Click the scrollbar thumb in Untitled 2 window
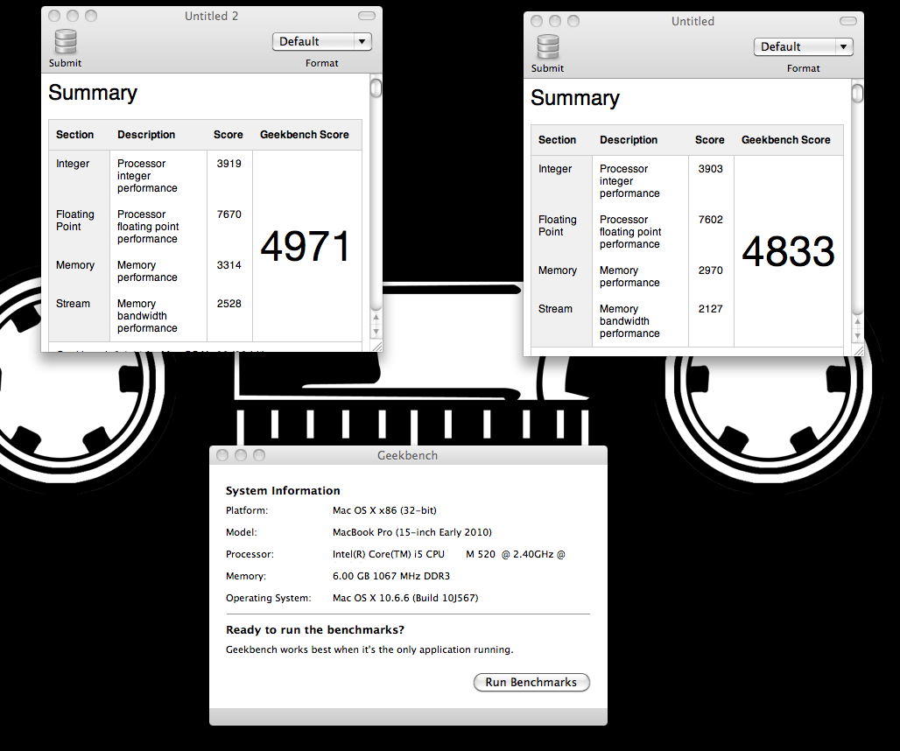The width and height of the screenshot is (900, 751). tap(376, 88)
